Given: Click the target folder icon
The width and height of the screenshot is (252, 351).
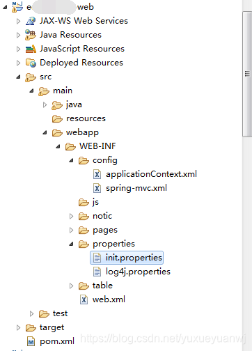Looking at the screenshot, I should click(x=31, y=328).
